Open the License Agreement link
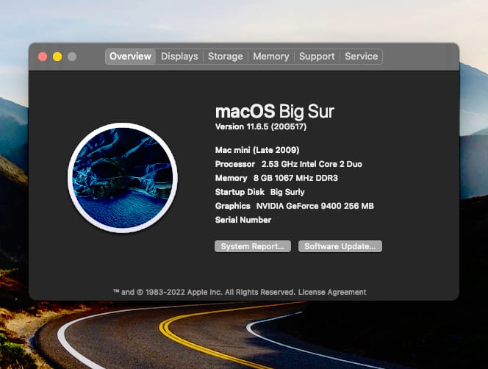488x369 pixels. 332,292
